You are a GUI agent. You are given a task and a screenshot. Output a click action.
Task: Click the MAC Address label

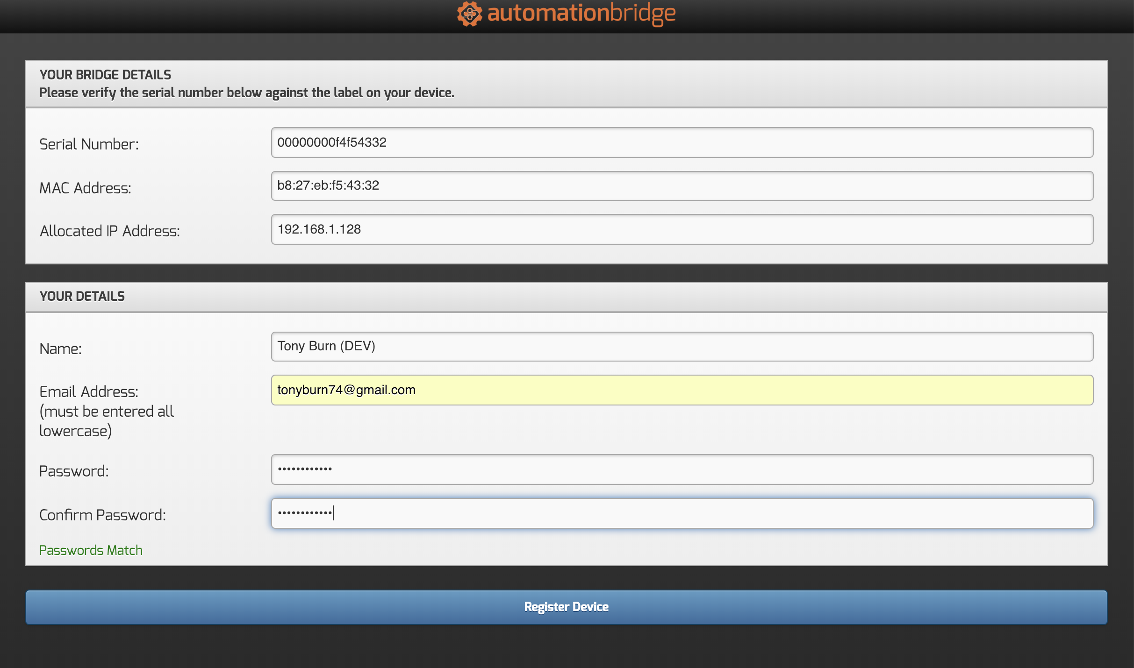(85, 188)
